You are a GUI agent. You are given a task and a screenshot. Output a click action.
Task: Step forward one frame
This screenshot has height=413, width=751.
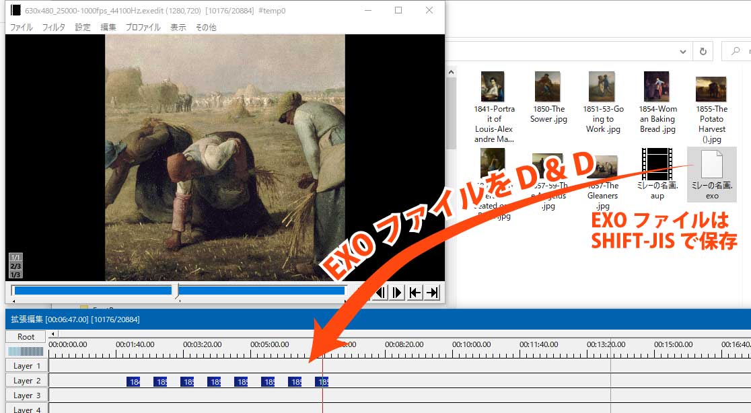point(398,292)
